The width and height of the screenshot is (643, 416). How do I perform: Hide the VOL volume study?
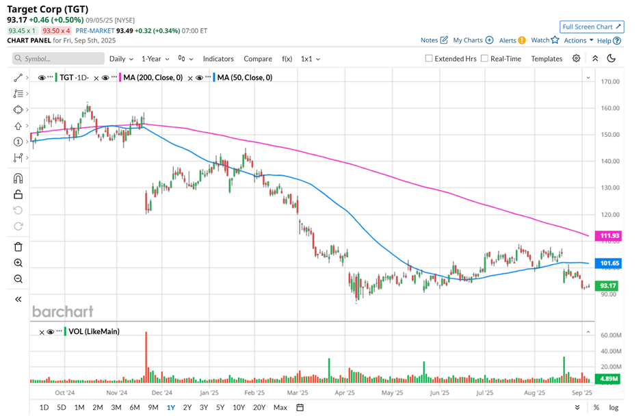pos(51,331)
